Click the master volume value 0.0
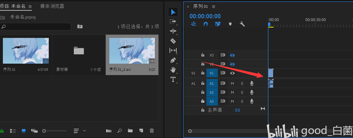This screenshot has width=353, height=138. [238, 110]
